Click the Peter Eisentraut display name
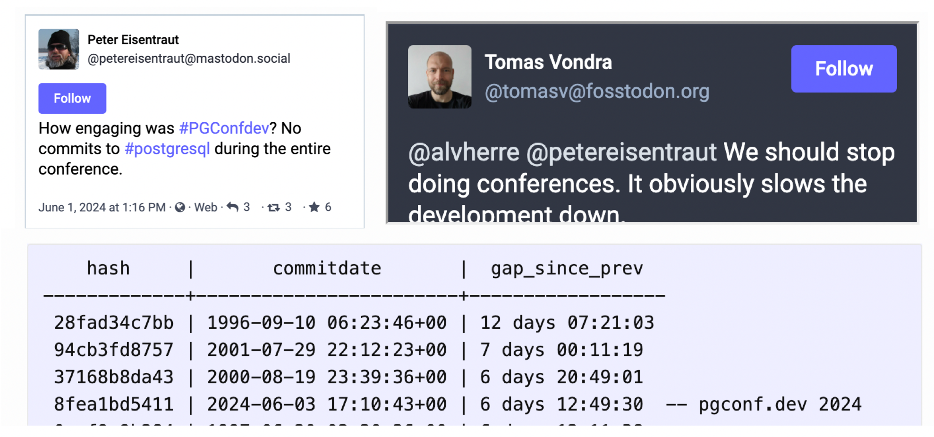The height and width of the screenshot is (437, 934). click(133, 40)
